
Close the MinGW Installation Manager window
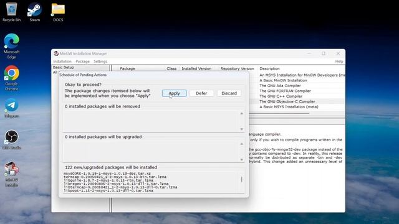(x=338, y=54)
